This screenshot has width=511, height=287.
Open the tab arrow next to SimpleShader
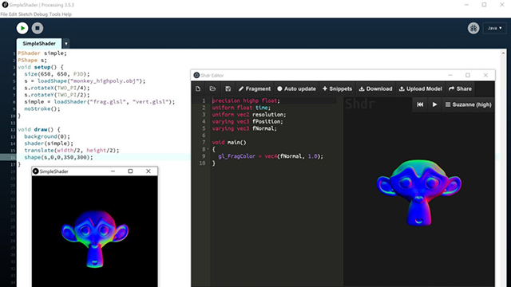pos(65,44)
